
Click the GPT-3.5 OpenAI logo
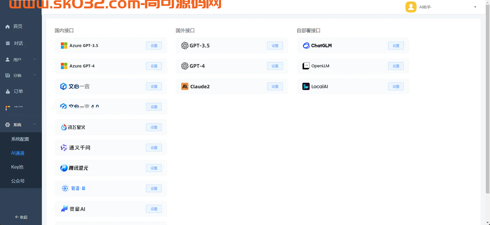185,46
